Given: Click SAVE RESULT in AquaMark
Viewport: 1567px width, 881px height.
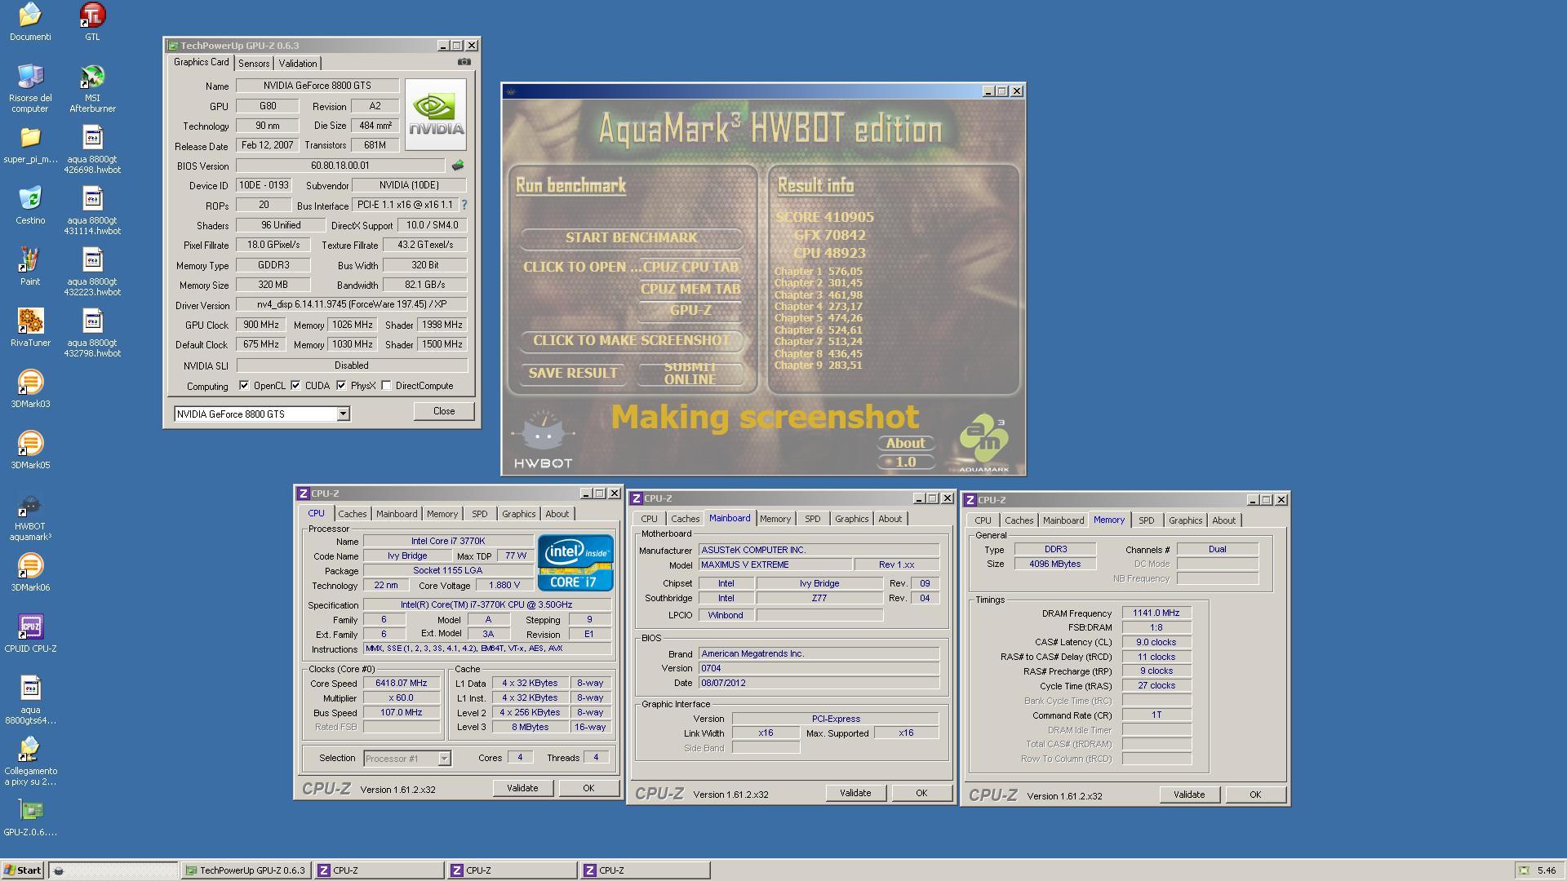Looking at the screenshot, I should (x=573, y=373).
